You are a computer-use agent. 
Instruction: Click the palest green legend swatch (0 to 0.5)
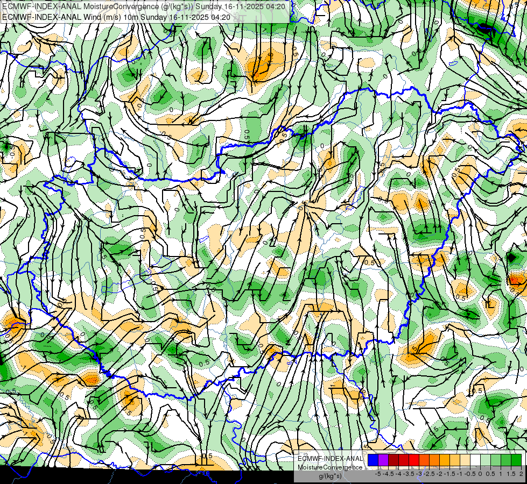click(486, 460)
